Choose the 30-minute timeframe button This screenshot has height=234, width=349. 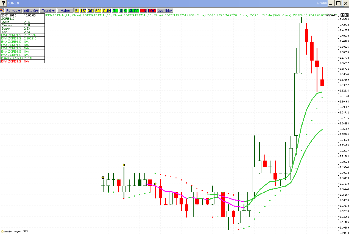click(x=91, y=10)
